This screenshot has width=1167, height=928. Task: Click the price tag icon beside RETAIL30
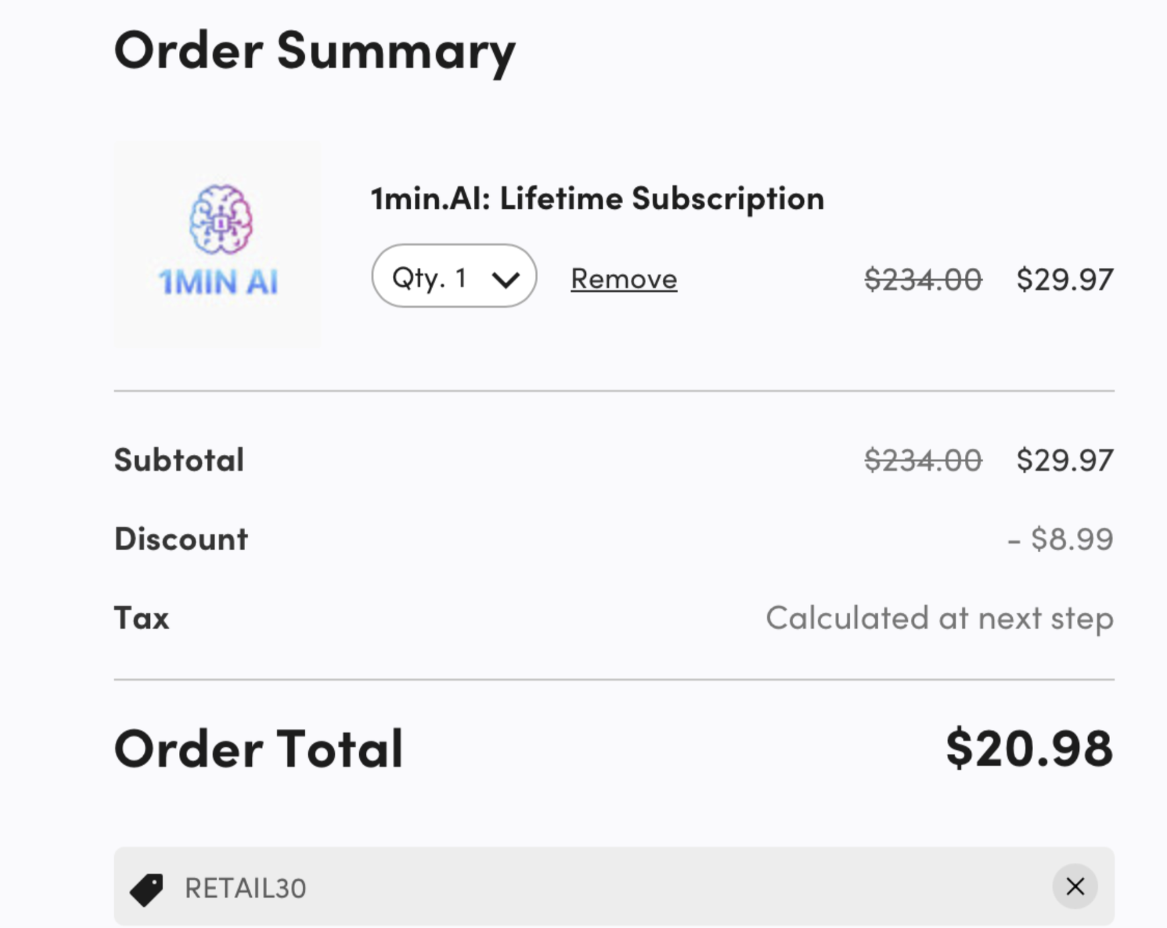pos(146,889)
